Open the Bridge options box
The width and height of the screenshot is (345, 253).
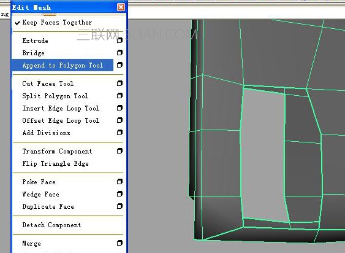(x=119, y=53)
